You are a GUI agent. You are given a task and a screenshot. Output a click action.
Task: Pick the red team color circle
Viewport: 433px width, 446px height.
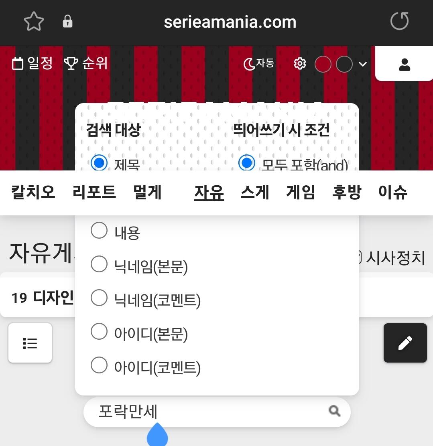click(x=323, y=64)
